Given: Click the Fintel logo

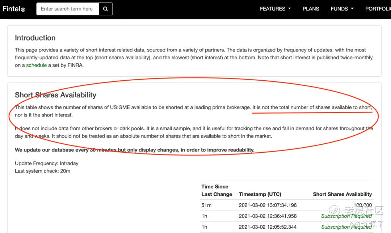Looking at the screenshot, I should pos(14,9).
